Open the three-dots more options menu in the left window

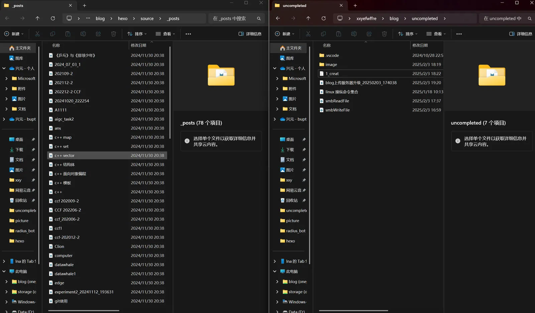188,34
